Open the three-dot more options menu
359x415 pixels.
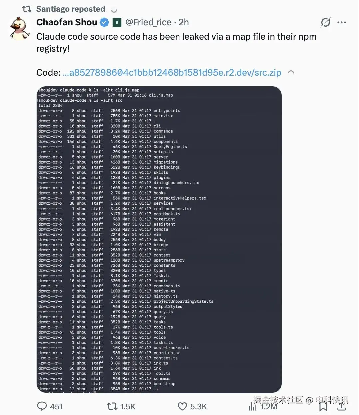pyautogui.click(x=342, y=23)
